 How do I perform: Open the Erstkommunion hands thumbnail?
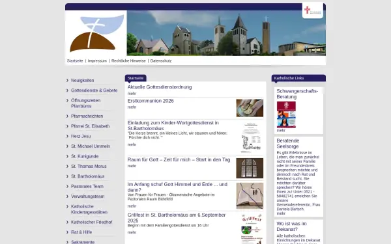pyautogui.click(x=250, y=108)
